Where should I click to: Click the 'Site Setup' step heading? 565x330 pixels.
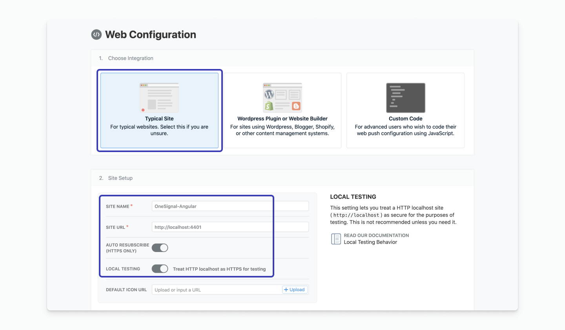[x=120, y=178]
